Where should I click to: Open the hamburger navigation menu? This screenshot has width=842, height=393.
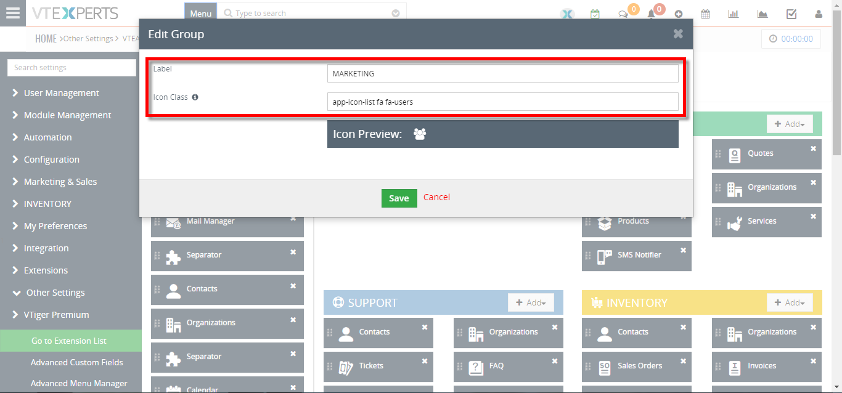[x=12, y=13]
